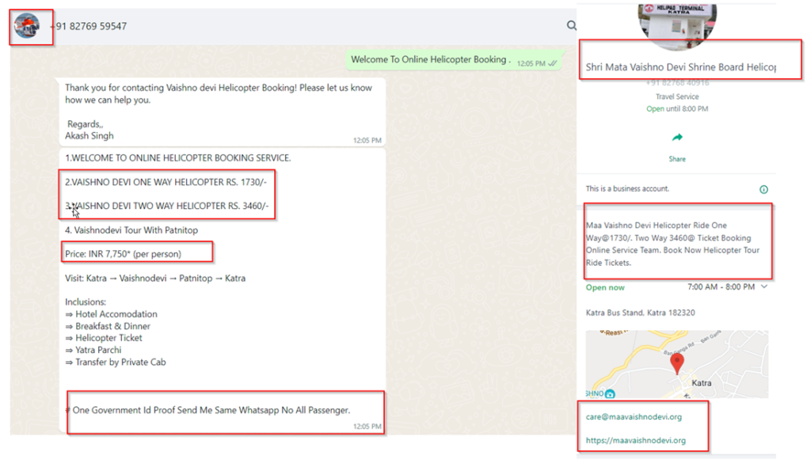Select the 'Helicopter Ticket' inclusion line
The width and height of the screenshot is (811, 463).
pyautogui.click(x=104, y=338)
